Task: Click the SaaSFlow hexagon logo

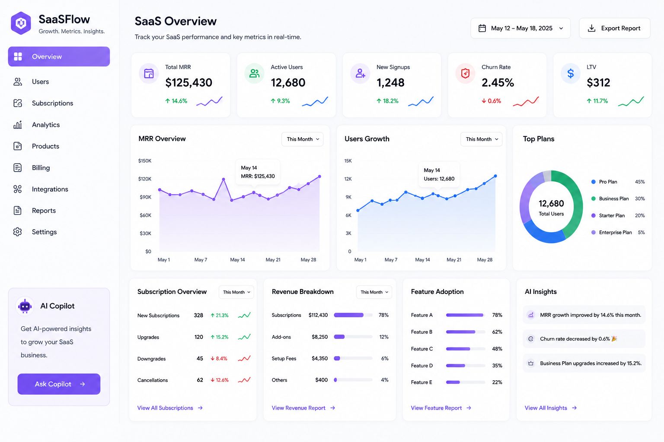Action: (x=21, y=23)
